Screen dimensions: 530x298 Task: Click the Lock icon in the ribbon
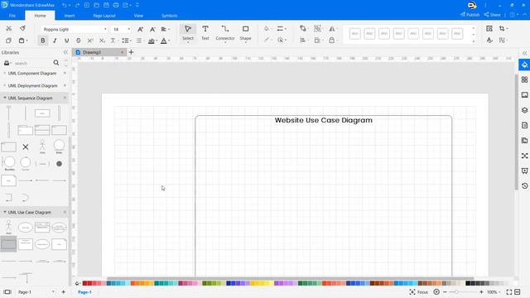pos(332,41)
